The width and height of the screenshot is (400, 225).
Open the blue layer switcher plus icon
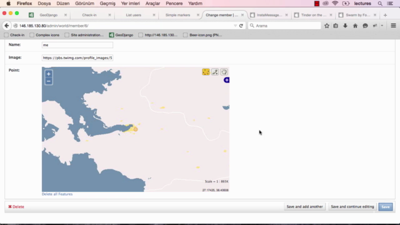(x=226, y=80)
